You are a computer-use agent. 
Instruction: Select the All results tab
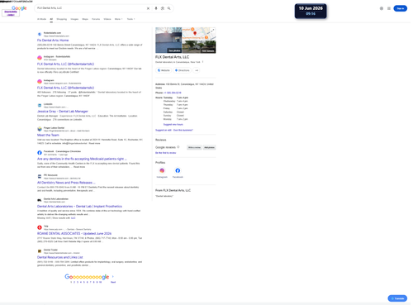point(51,19)
